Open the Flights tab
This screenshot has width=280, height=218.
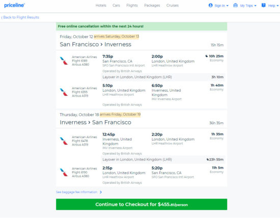(132, 6)
